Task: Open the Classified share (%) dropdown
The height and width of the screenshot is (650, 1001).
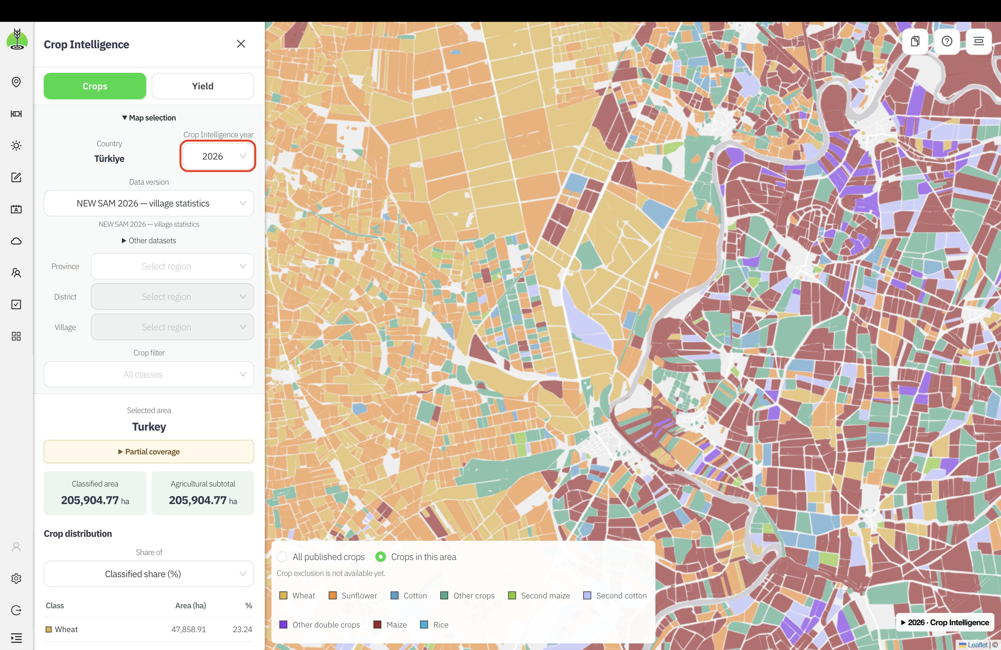Action: pos(149,574)
